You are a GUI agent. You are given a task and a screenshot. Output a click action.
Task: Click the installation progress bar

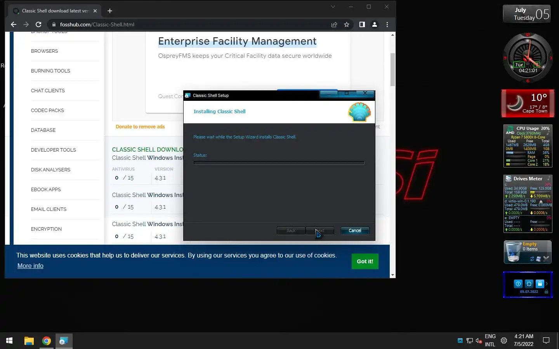(x=279, y=163)
